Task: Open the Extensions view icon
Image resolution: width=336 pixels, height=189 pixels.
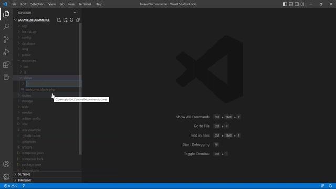Action: click(x=6, y=65)
